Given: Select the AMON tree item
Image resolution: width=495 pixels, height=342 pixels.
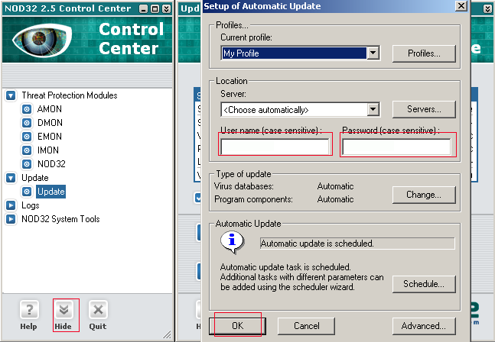Looking at the screenshot, I should [x=50, y=109].
